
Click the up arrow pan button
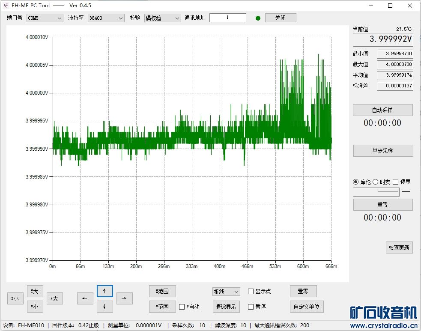point(105,291)
